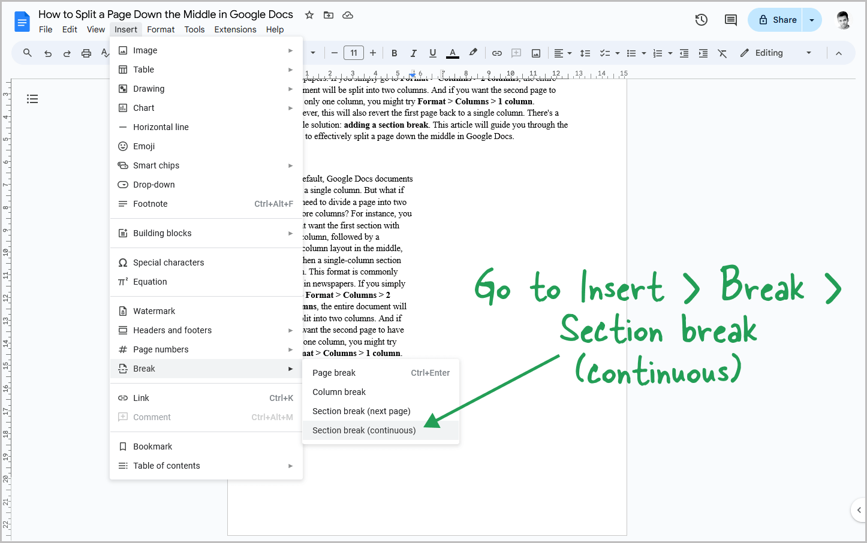Expand the Smart chips submenu
The image size is (867, 543).
pos(206,165)
